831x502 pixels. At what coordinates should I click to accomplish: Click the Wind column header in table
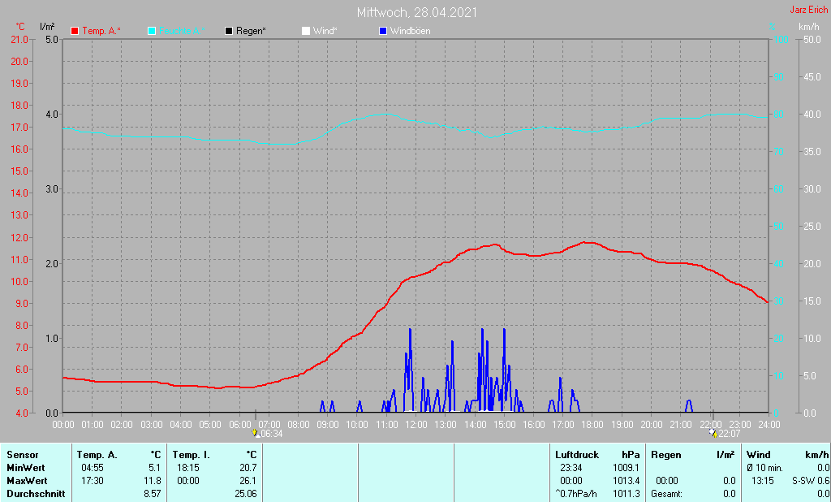[759, 456]
